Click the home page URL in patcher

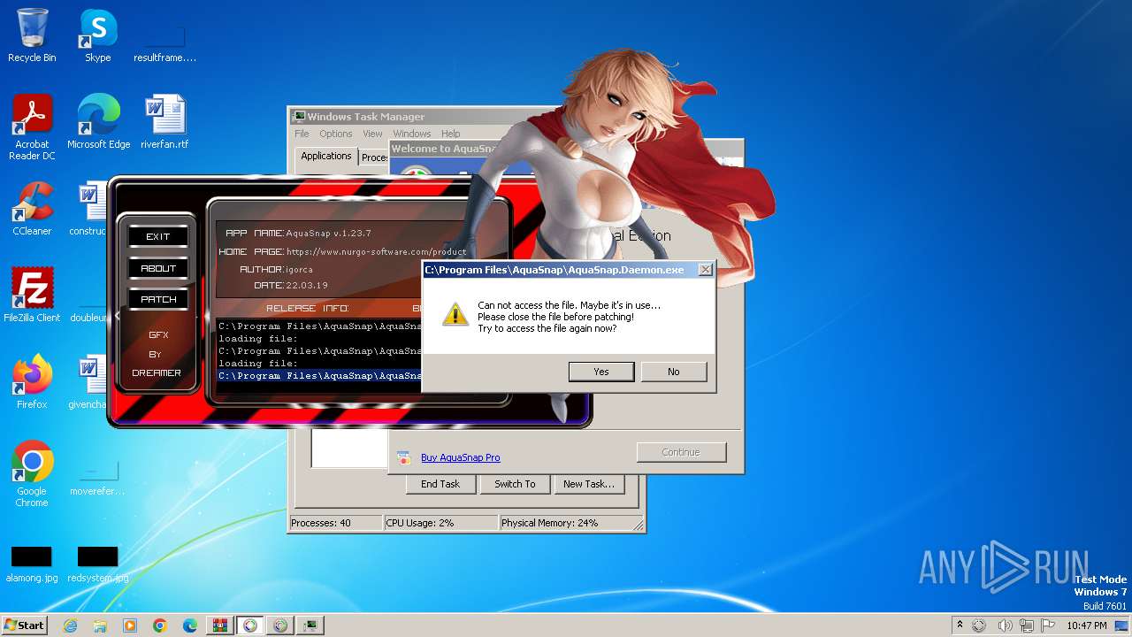(x=376, y=251)
